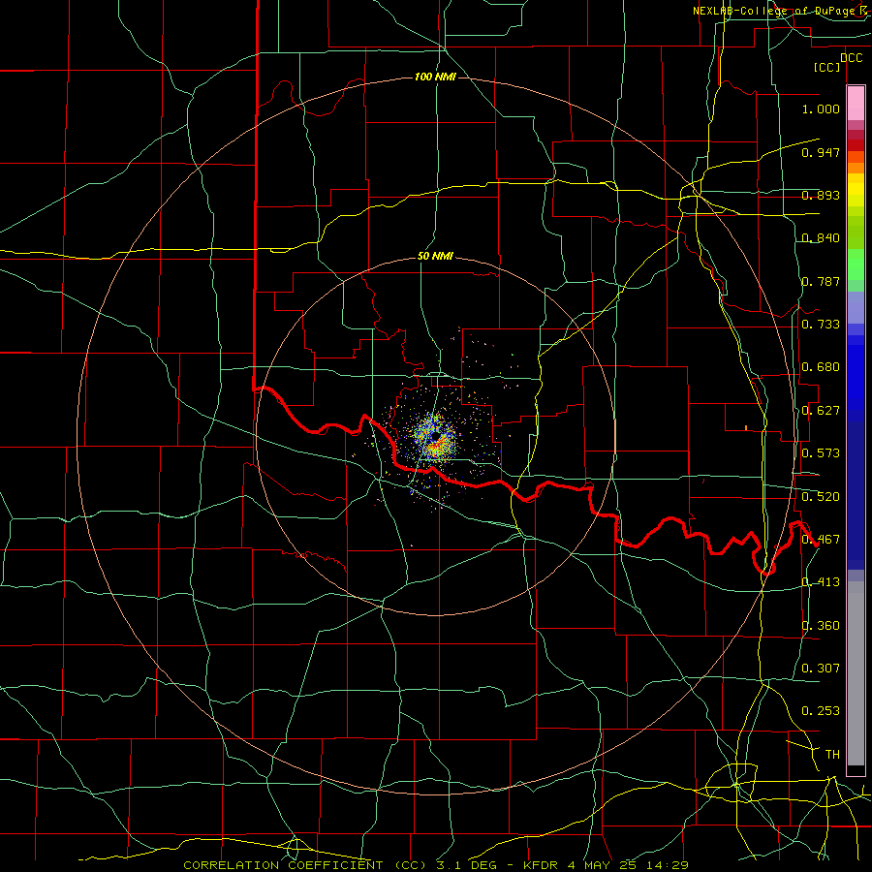This screenshot has width=872, height=872.
Task: Click the 0.253 scale value
Action: (821, 711)
